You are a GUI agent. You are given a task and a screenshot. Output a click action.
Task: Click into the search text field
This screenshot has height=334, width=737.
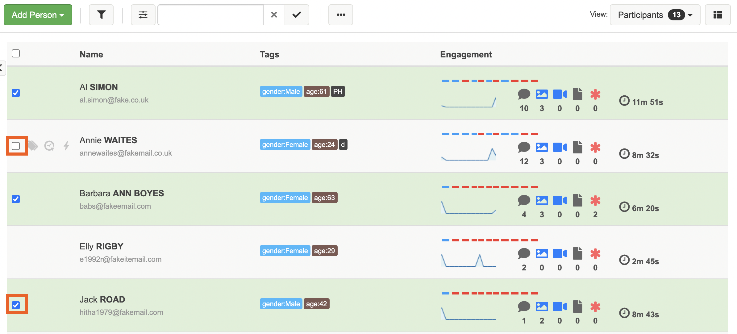(210, 15)
